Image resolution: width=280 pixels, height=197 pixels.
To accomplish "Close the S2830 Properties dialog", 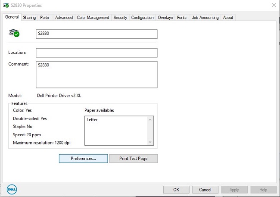I will coord(274,5).
